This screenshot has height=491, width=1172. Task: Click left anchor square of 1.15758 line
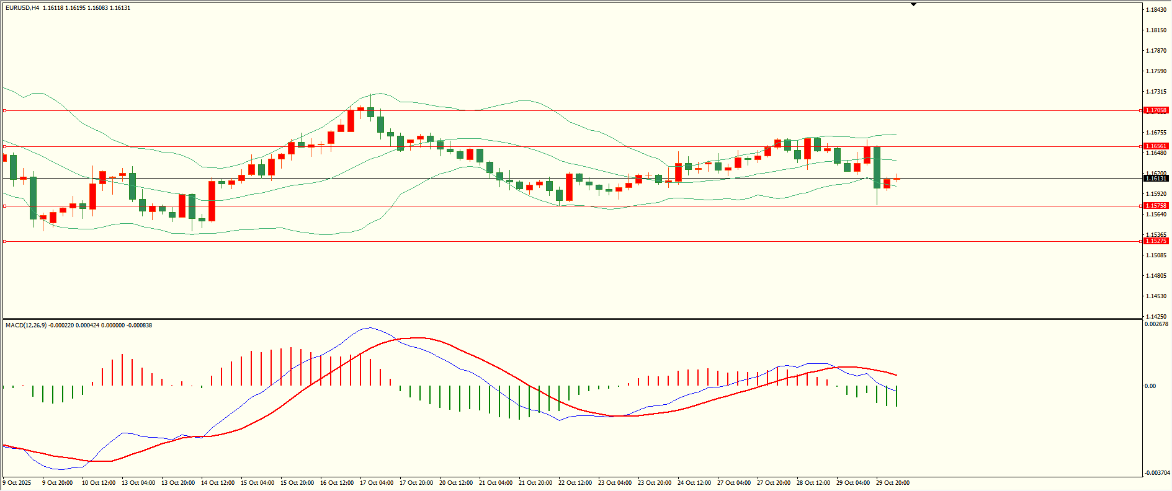click(x=5, y=206)
